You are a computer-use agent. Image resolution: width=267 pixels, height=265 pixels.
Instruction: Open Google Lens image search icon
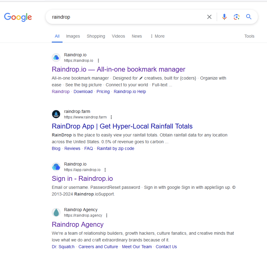tap(236, 17)
